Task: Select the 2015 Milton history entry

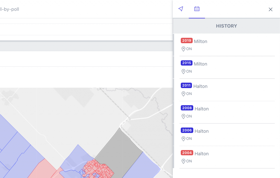Action: [200, 64]
